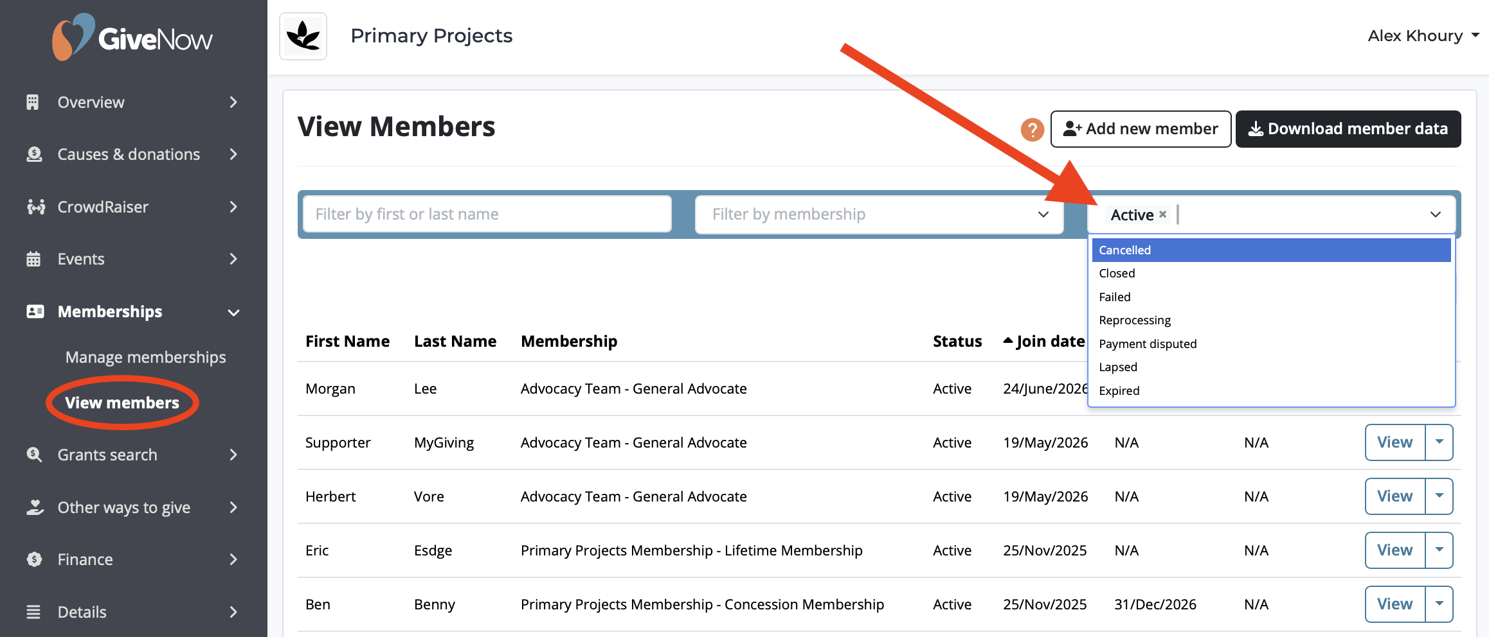
Task: Collapse the Memberships chevron
Action: click(233, 312)
